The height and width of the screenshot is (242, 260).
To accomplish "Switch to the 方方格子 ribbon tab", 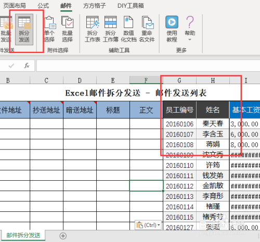I will (95, 6).
